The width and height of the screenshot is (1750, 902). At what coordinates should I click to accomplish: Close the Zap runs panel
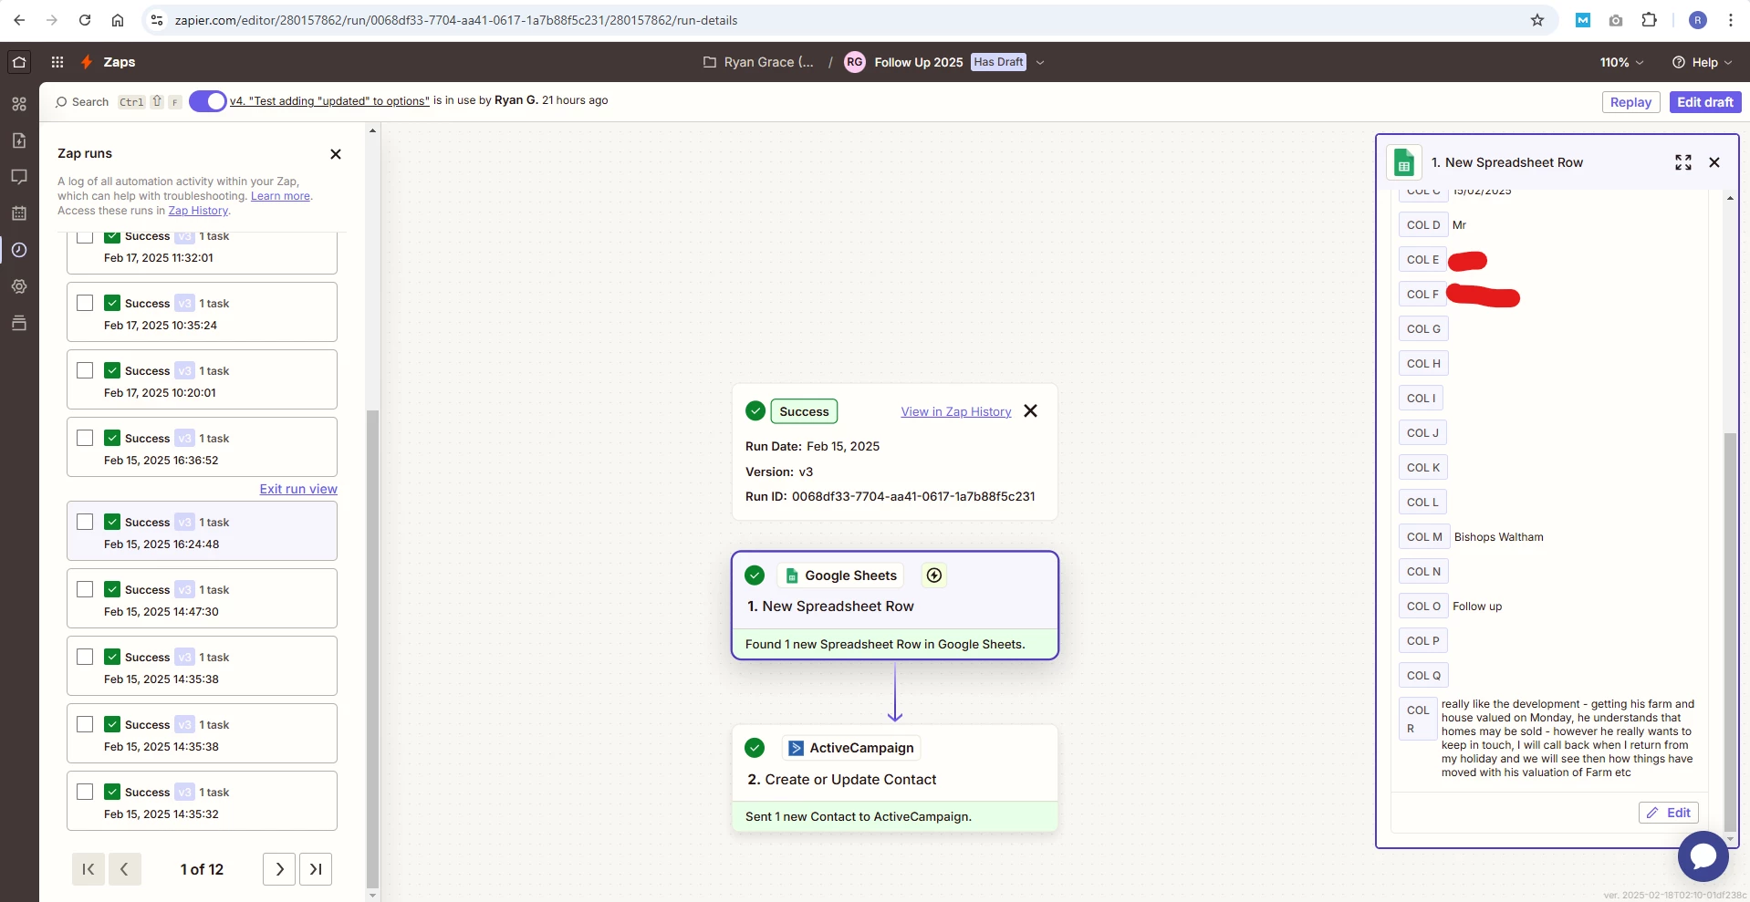(x=336, y=154)
